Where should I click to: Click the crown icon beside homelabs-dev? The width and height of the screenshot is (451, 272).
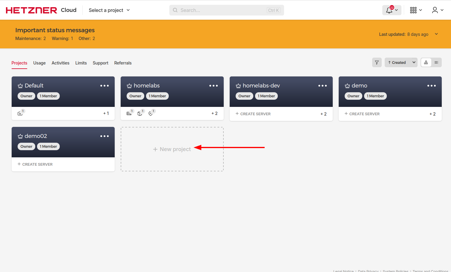click(238, 86)
